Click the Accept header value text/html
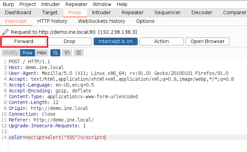The image size is (247, 152). pos(43,79)
